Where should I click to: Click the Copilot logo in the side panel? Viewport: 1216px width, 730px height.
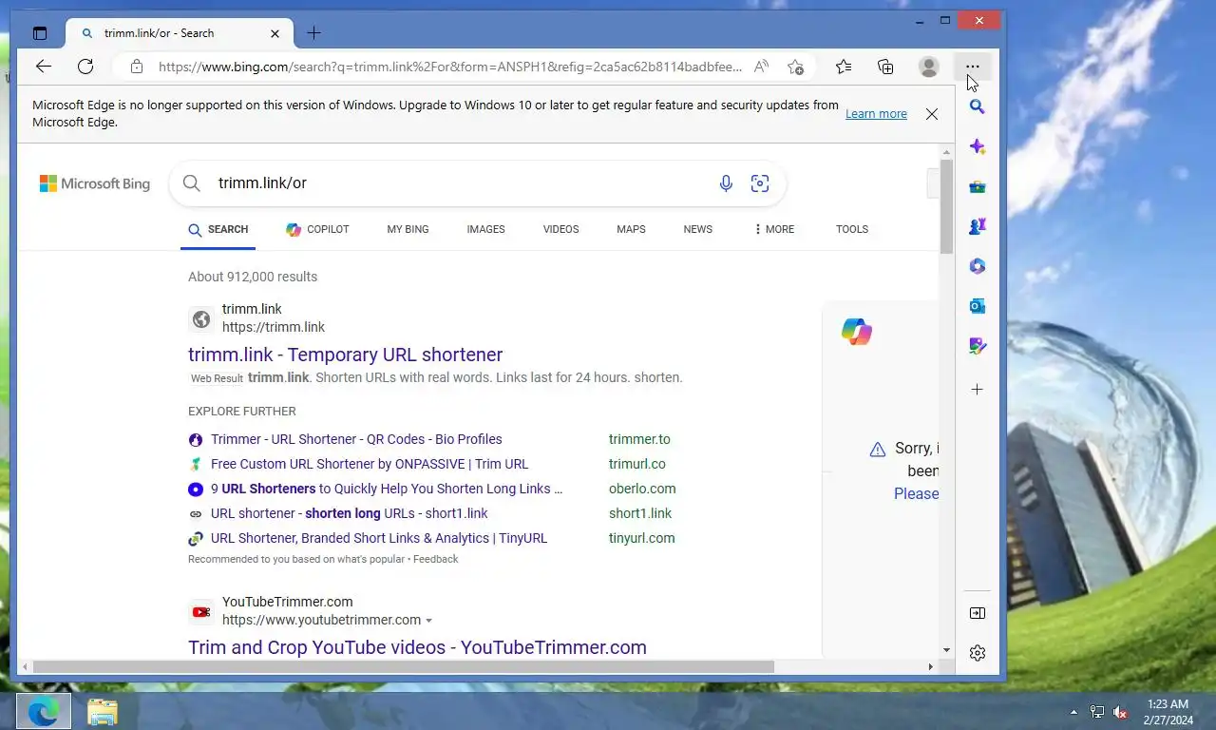[856, 331]
